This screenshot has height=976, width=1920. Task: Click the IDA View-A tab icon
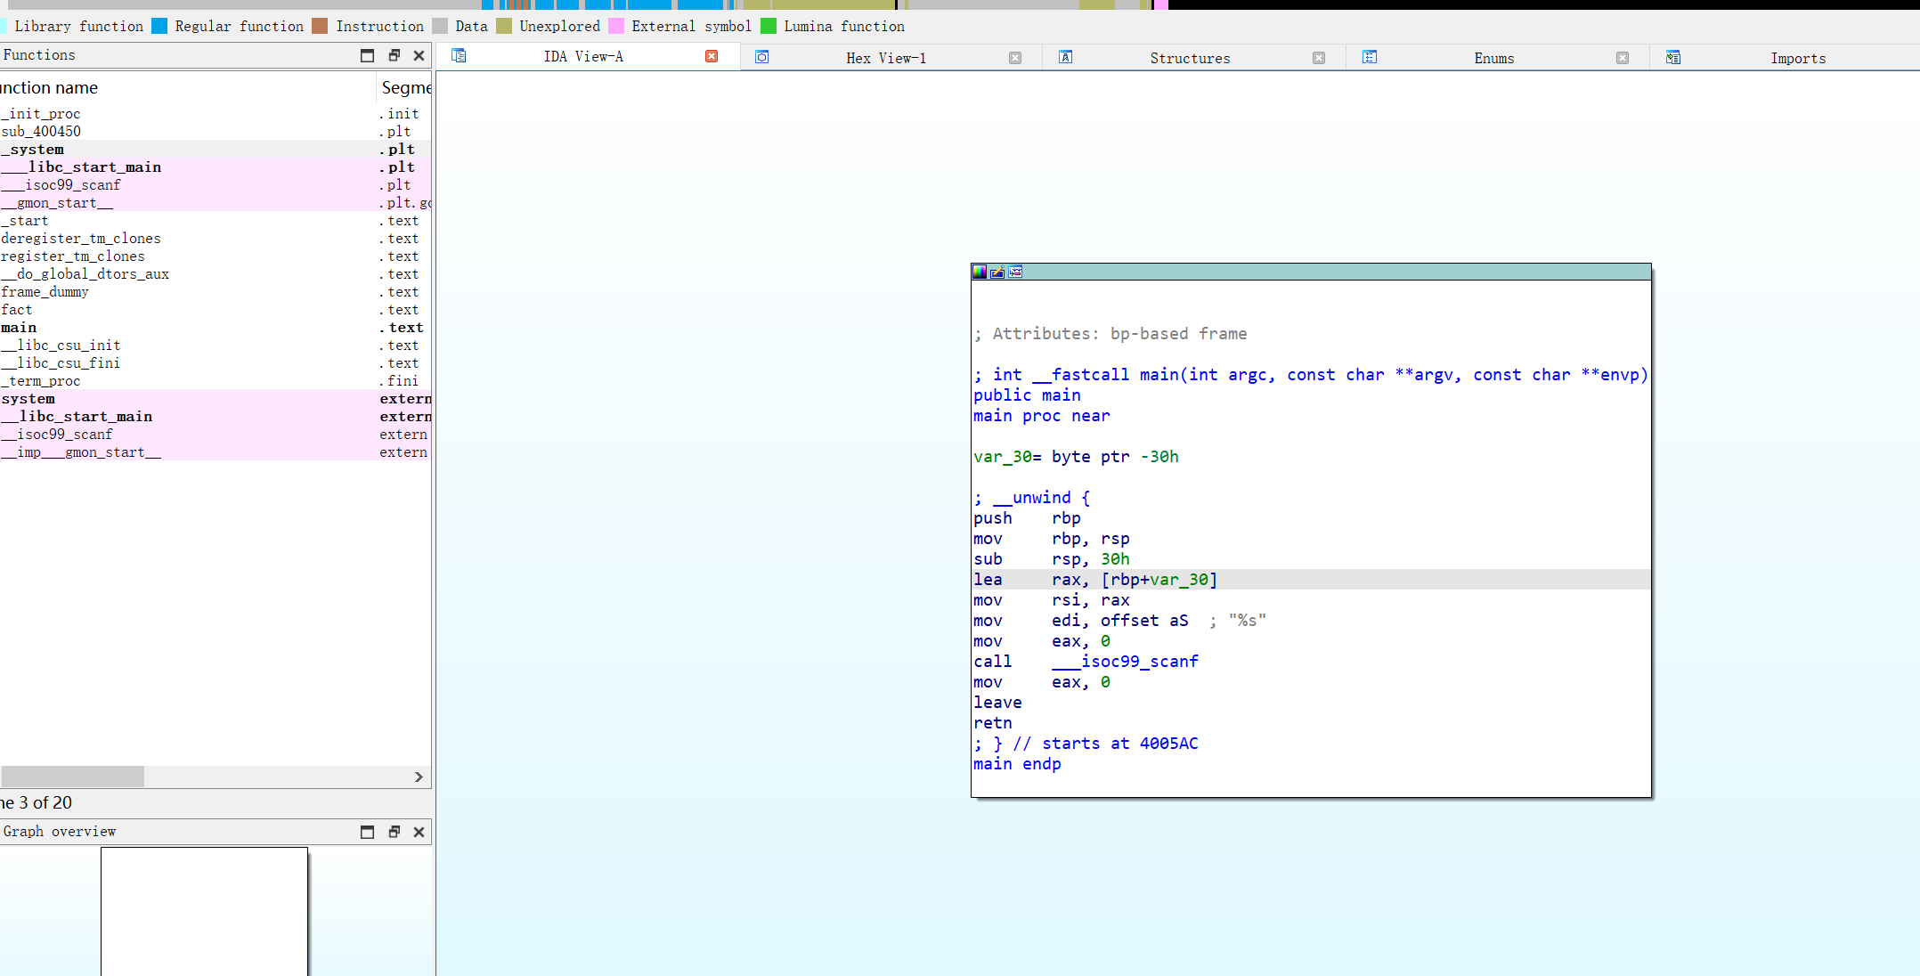pos(459,56)
